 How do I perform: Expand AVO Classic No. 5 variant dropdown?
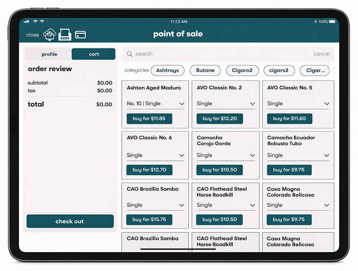298,104
